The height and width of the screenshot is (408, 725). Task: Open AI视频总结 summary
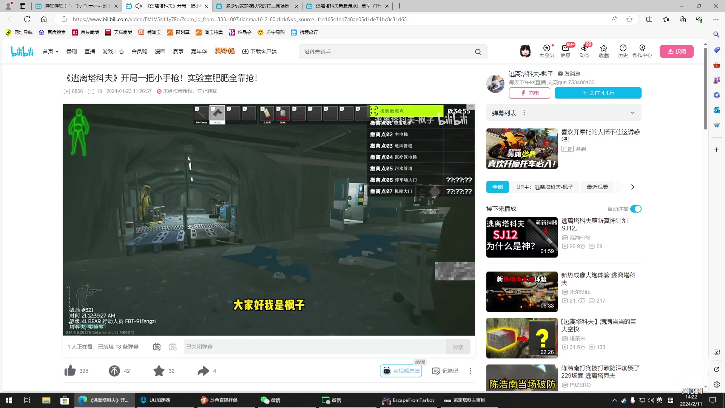tap(401, 371)
